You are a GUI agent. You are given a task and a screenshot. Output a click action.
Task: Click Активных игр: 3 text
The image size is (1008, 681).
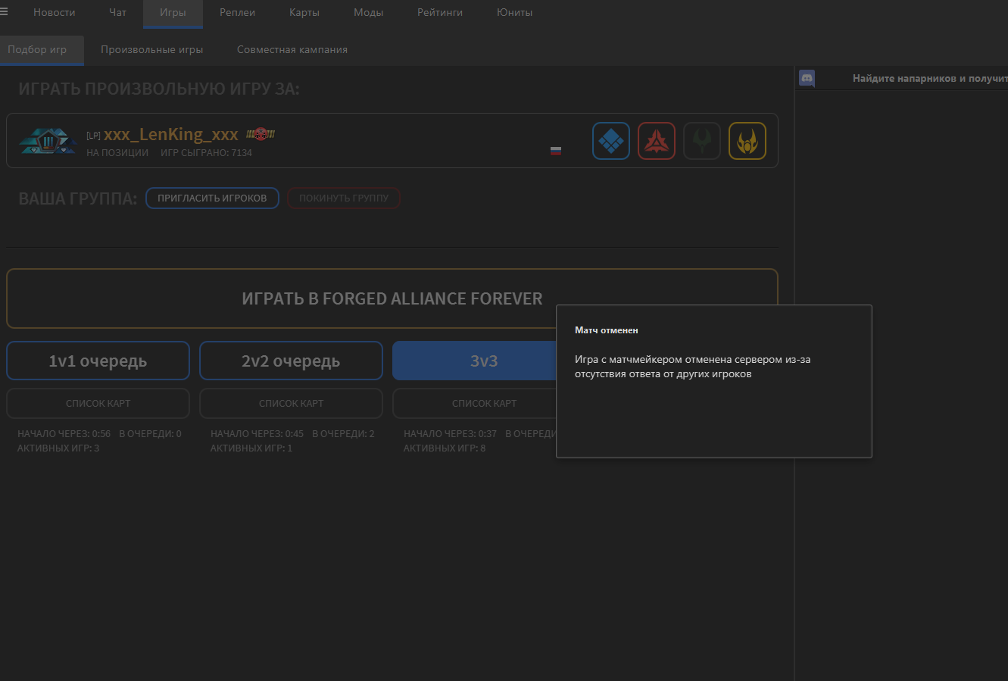coord(58,448)
